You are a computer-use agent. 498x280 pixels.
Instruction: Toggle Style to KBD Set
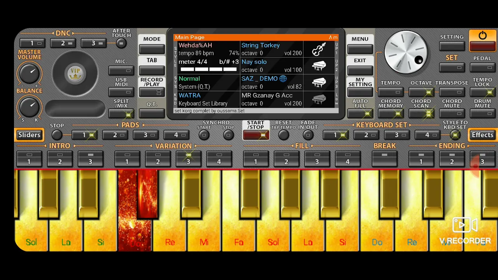click(x=455, y=135)
